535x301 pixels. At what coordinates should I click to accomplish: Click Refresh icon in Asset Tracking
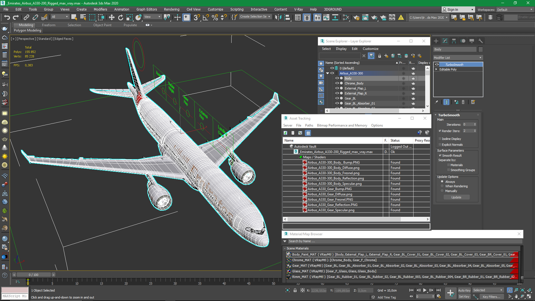(x=285, y=133)
